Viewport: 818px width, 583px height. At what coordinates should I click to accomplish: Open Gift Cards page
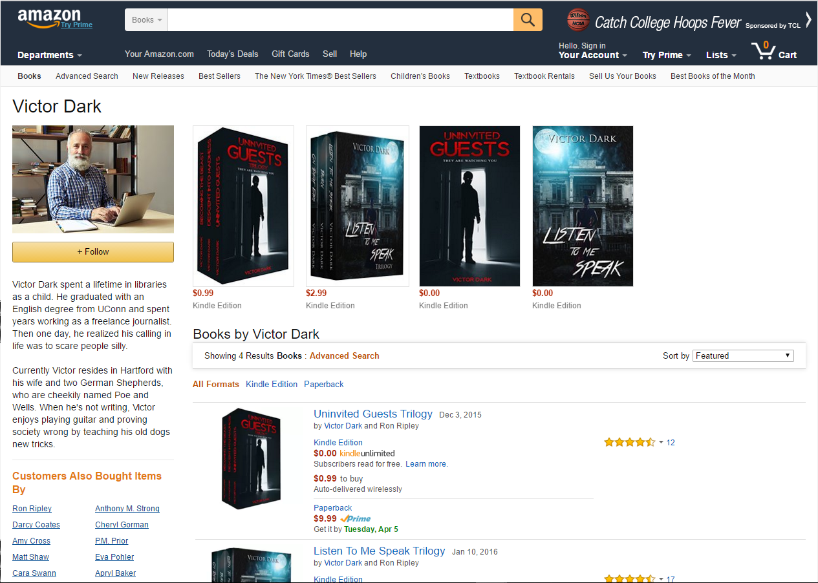coord(290,54)
